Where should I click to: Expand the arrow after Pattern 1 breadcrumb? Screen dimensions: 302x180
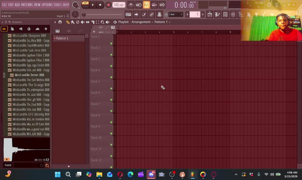(170, 22)
